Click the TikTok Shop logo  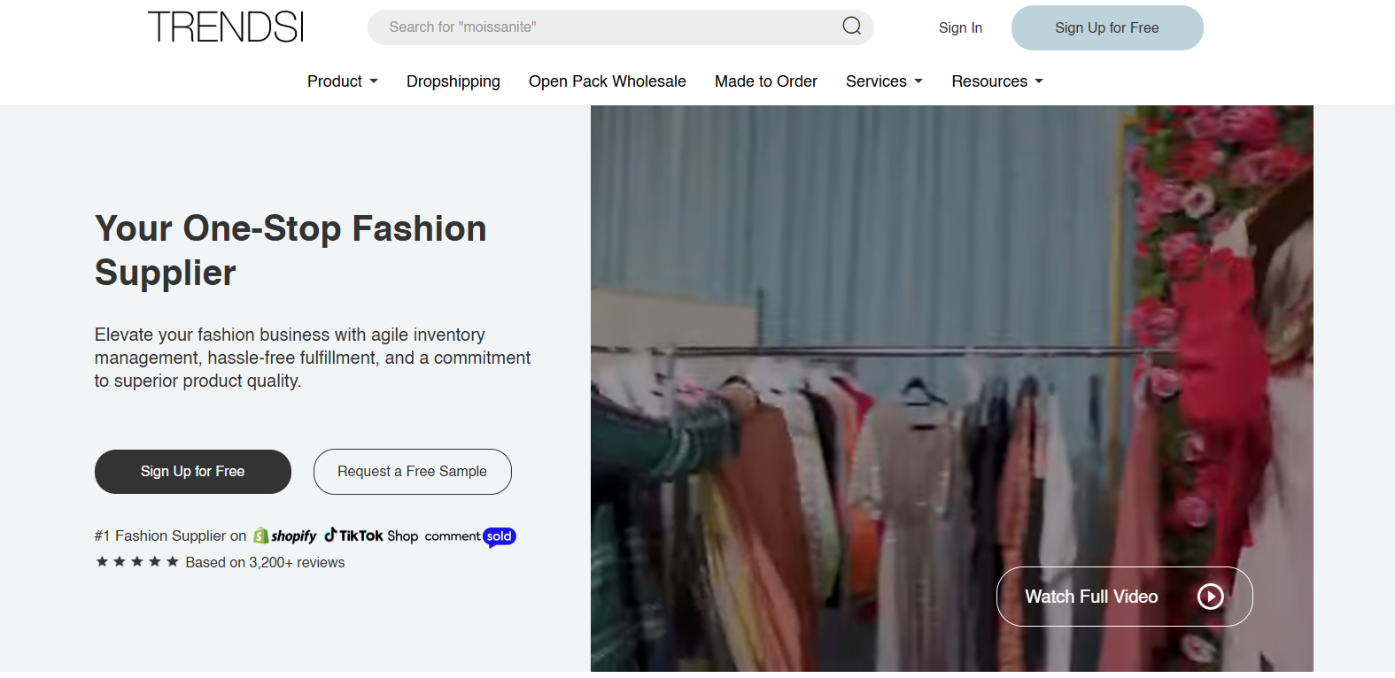pos(371,535)
